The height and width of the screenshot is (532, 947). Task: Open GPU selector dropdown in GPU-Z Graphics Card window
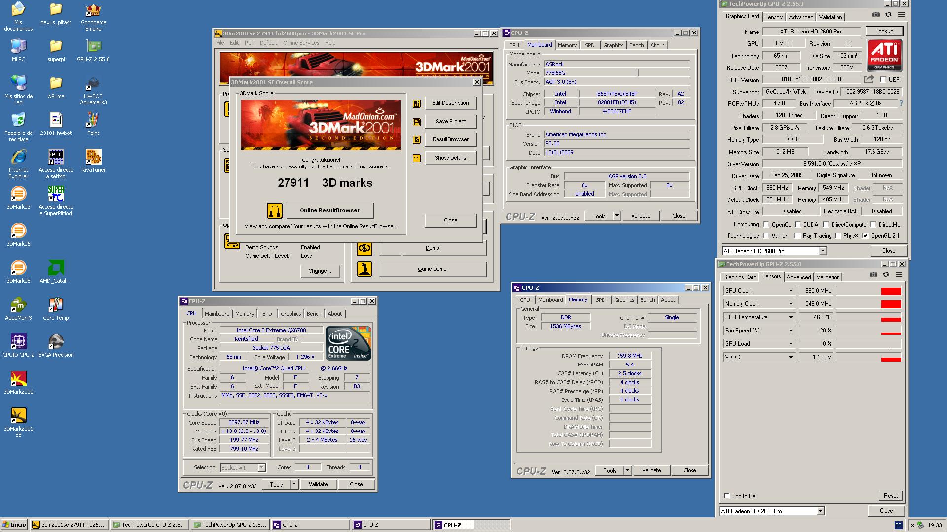tap(823, 251)
